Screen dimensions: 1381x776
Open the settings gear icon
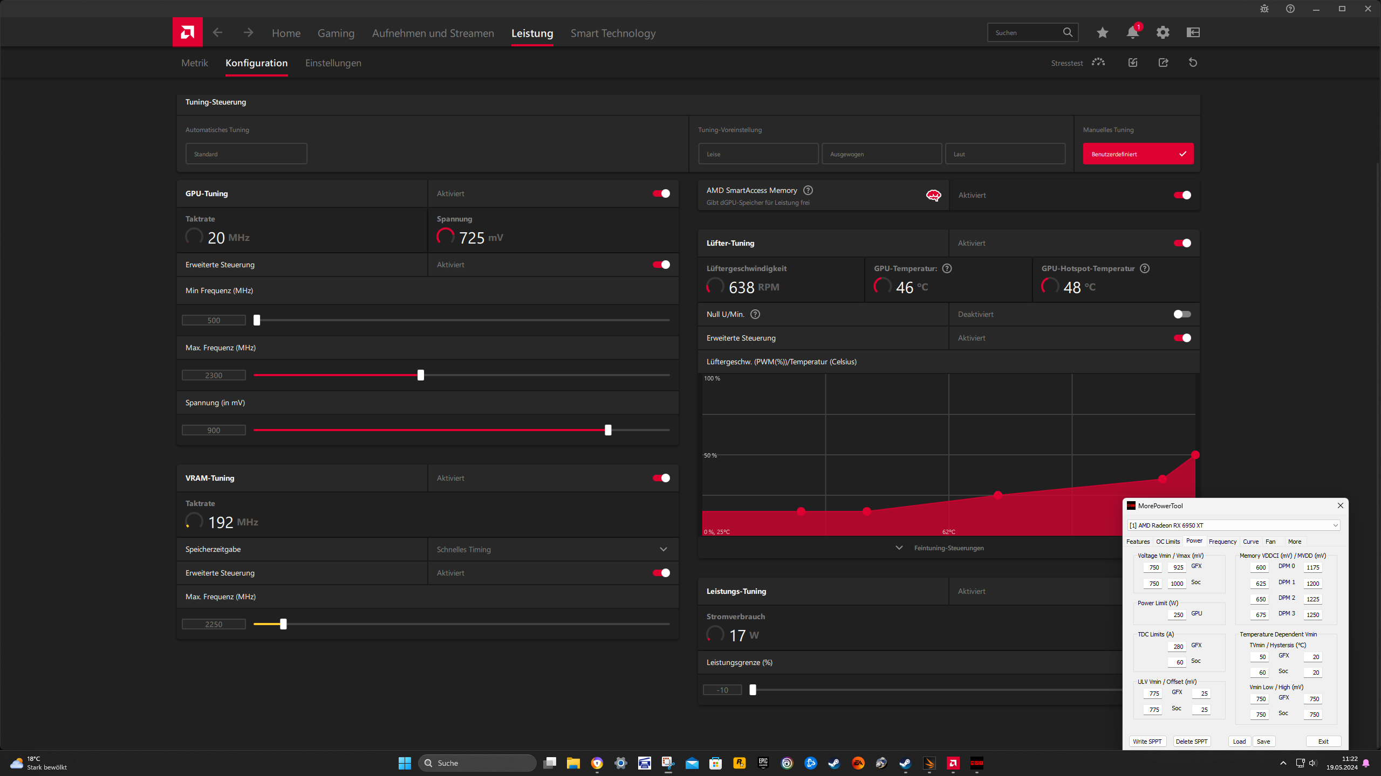pyautogui.click(x=1163, y=33)
